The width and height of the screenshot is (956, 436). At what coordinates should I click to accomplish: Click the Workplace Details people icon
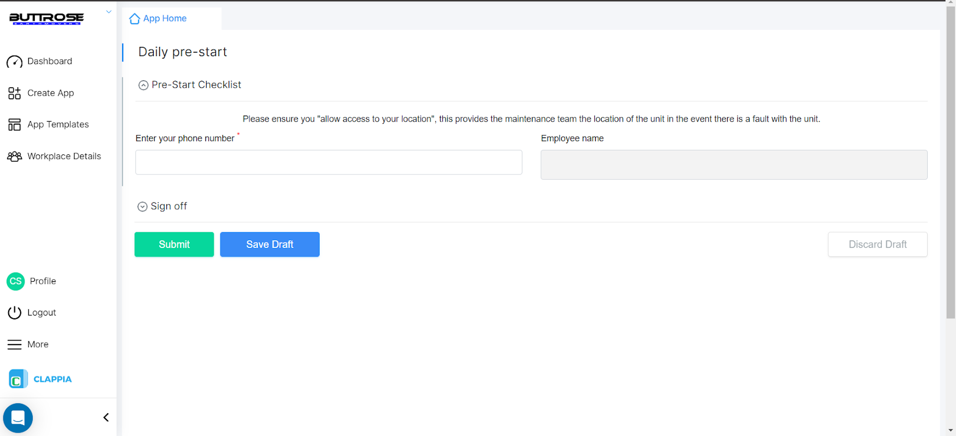[14, 156]
